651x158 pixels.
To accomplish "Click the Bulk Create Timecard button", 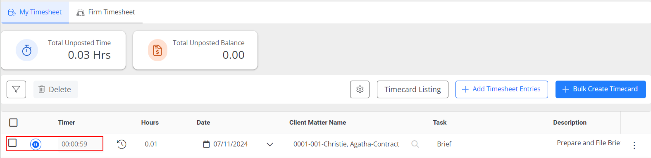I will [x=601, y=89].
